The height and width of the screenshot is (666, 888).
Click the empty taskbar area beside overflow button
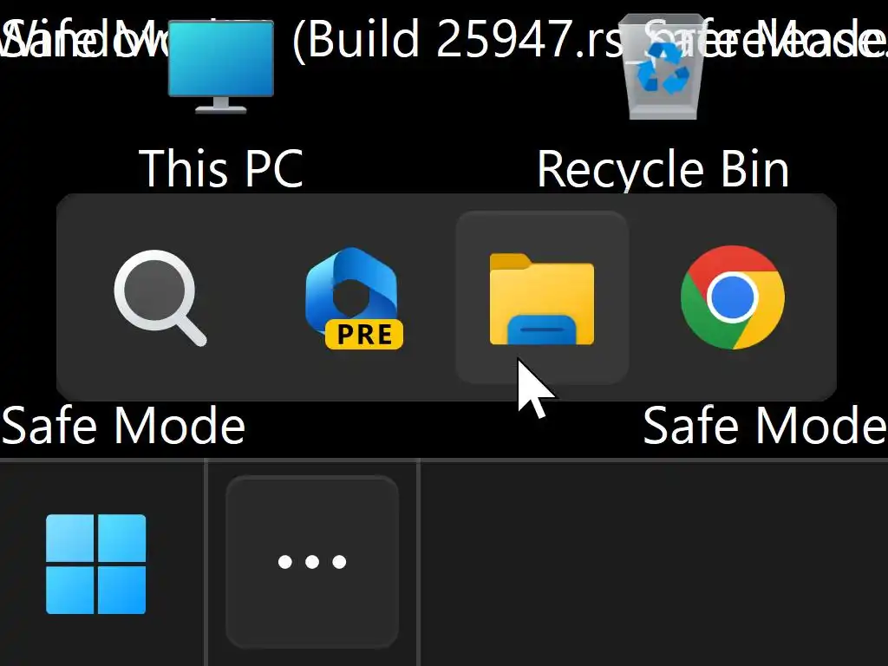tap(654, 564)
